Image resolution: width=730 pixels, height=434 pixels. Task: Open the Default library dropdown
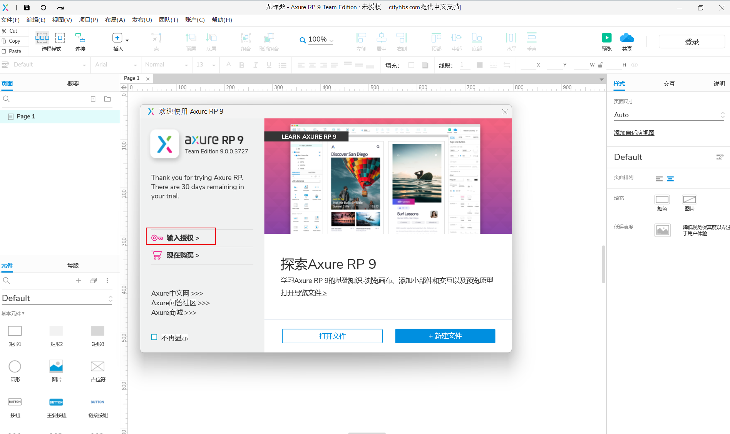pyautogui.click(x=57, y=298)
